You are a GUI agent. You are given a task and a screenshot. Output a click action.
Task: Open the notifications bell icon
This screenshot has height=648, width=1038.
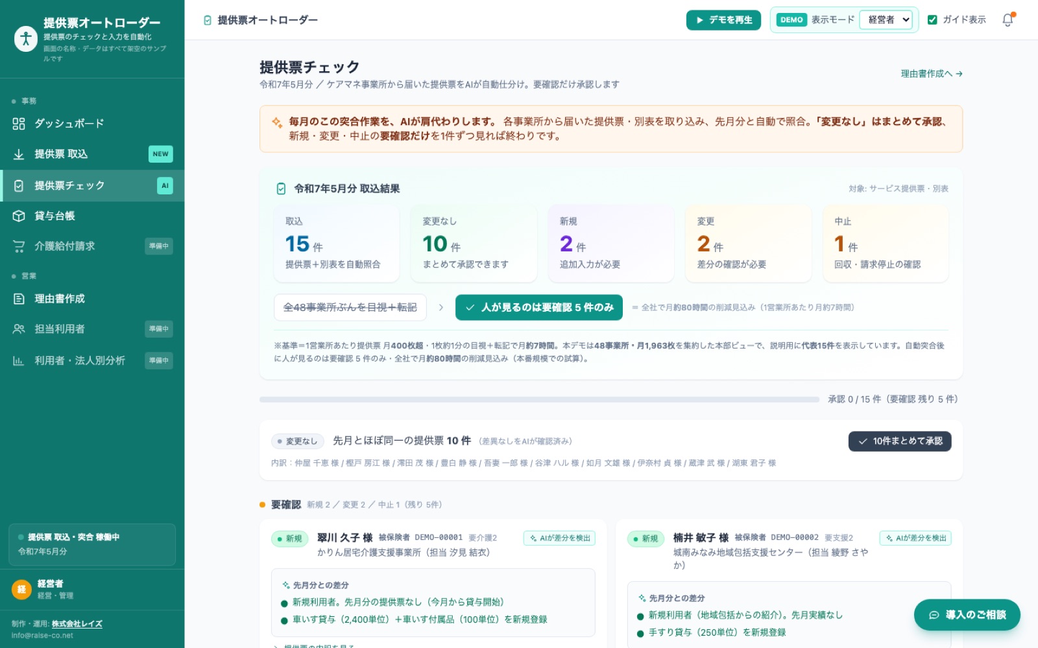(1008, 20)
